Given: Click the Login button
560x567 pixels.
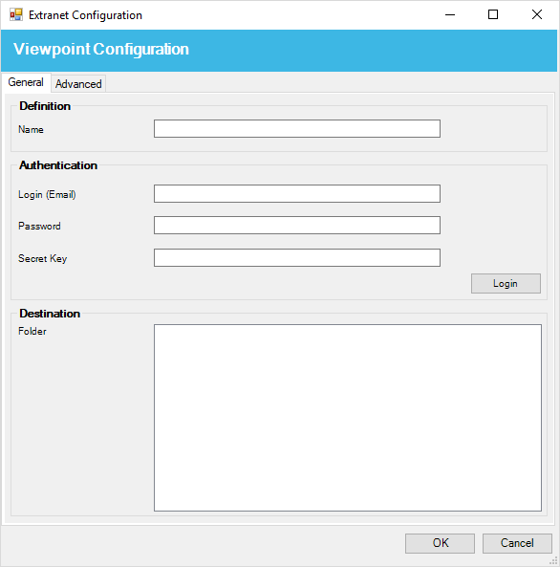Looking at the screenshot, I should (x=506, y=283).
